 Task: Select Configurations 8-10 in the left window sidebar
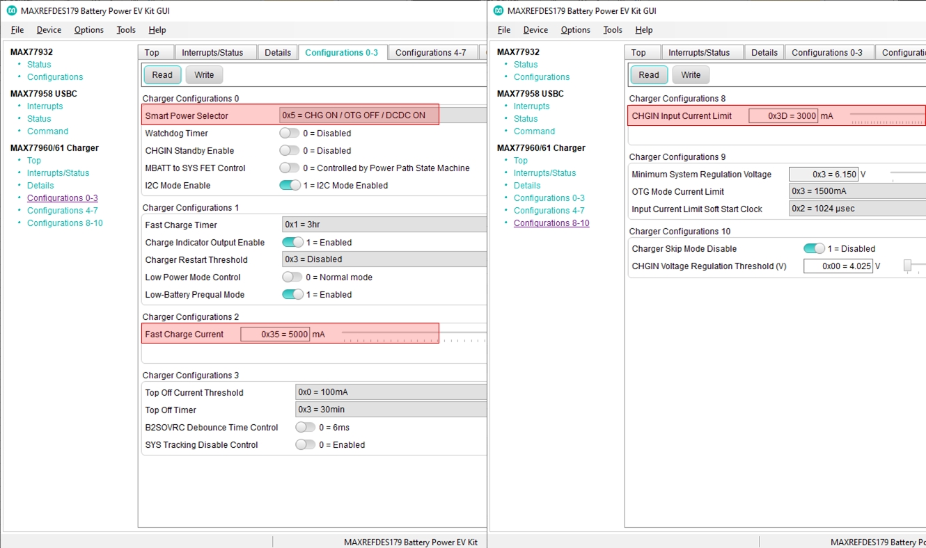tap(65, 223)
